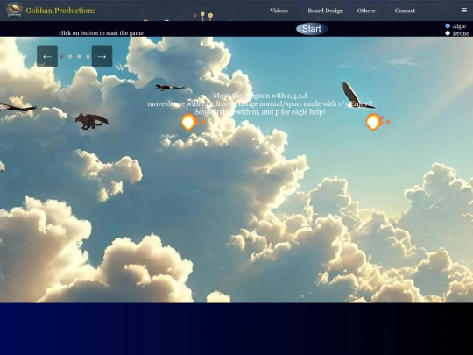Click the red dragon sprite
Image resolution: width=473 pixels, height=355 pixels.
pyautogui.click(x=92, y=121)
